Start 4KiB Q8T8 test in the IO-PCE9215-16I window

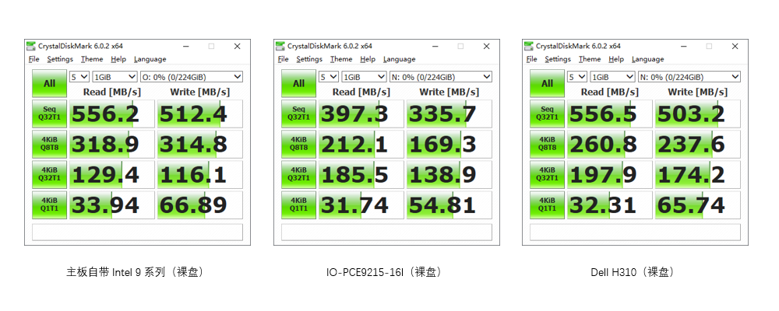point(298,144)
